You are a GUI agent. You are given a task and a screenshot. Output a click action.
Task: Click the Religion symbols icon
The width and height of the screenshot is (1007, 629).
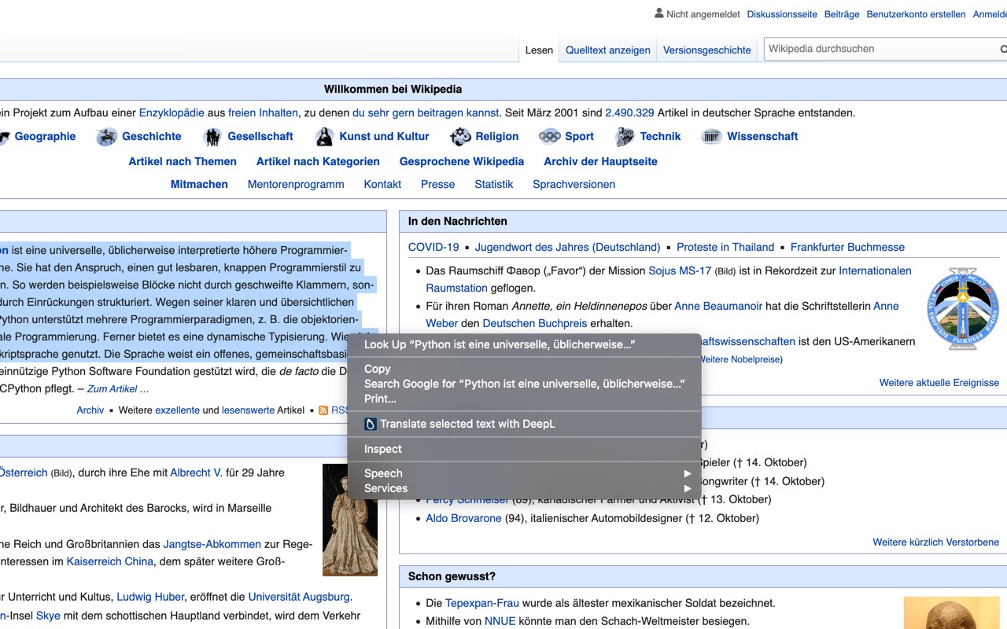[460, 137]
